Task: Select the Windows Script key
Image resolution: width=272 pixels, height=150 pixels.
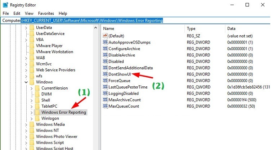Action: pyautogui.click(x=50, y=142)
